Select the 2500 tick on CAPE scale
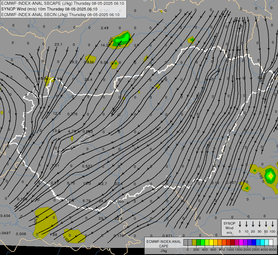The height and width of the screenshot is (255, 278). [x=256, y=250]
